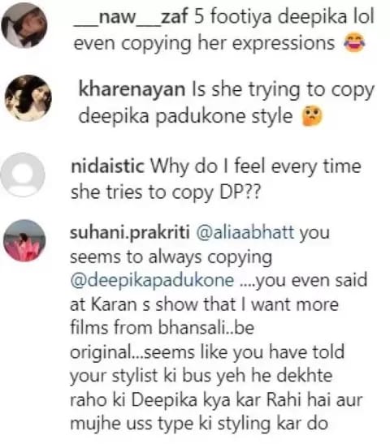Open kharenayan's profile picture
Image resolution: width=390 pixels, height=444 pixels.
(28, 98)
